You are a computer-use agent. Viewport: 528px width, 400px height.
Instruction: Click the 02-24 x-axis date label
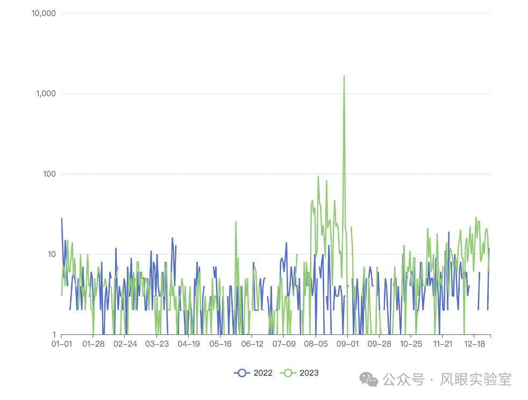pos(125,344)
